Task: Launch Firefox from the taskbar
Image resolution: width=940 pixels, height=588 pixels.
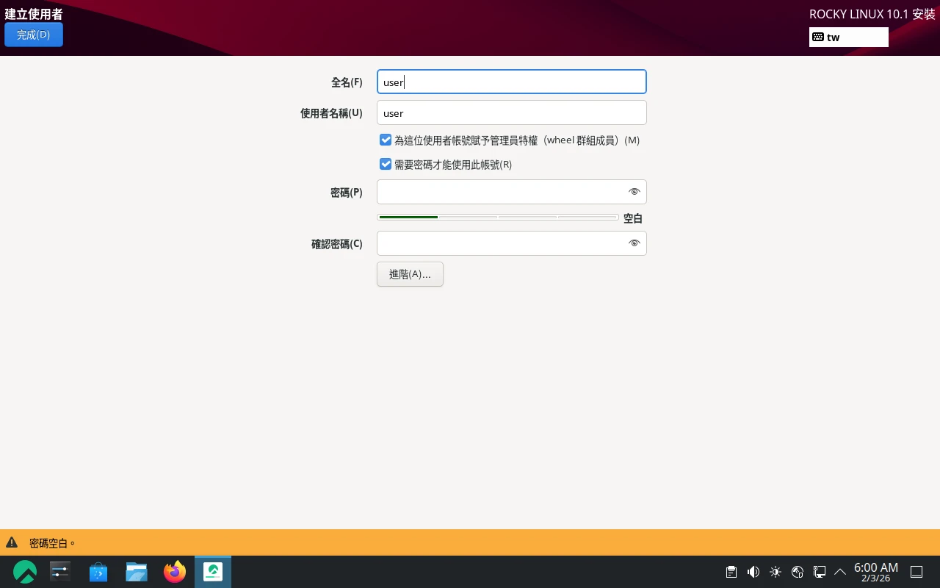Action: pos(175,572)
